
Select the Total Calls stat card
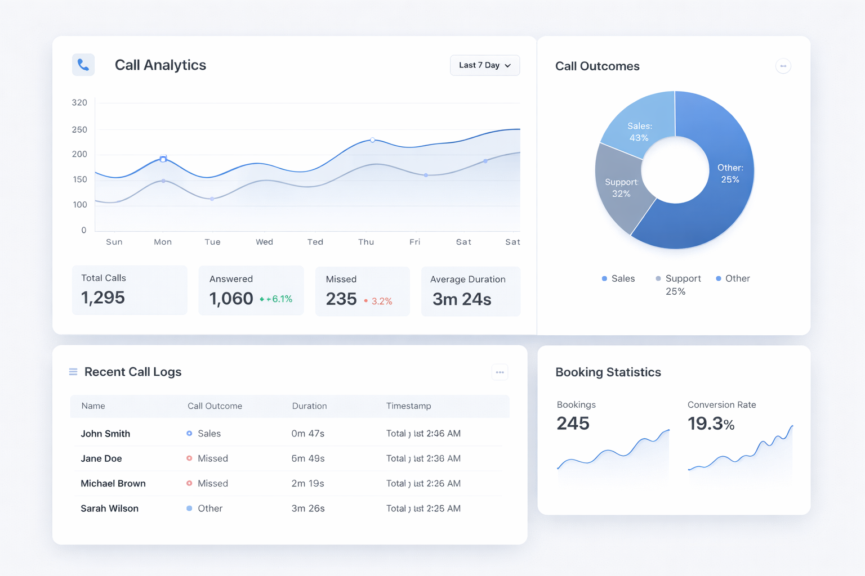pyautogui.click(x=130, y=290)
